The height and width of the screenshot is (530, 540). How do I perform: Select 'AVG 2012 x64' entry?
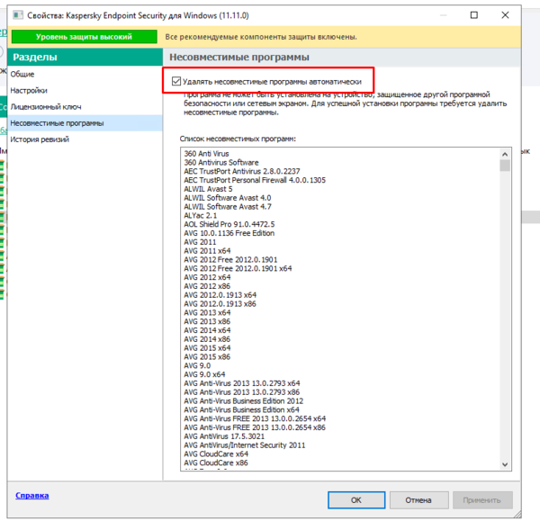pos(207,277)
